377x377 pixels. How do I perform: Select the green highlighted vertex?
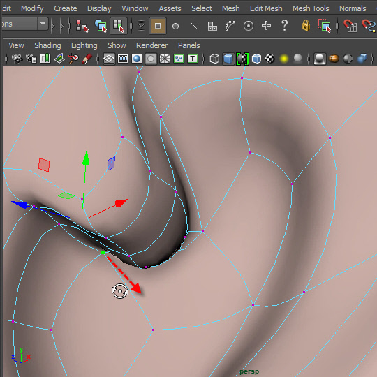pyautogui.click(x=103, y=252)
